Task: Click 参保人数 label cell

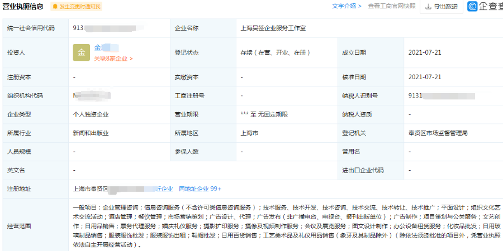Action: [203, 151]
